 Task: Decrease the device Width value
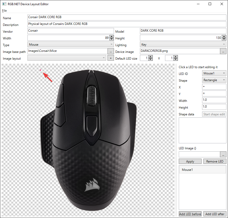pyautogui.click(x=111, y=39)
